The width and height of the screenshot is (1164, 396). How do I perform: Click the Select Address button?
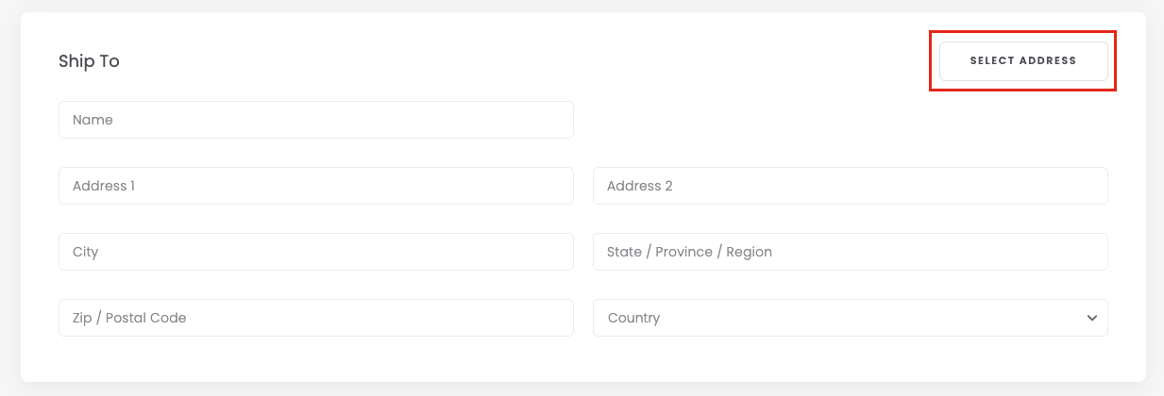(1023, 61)
